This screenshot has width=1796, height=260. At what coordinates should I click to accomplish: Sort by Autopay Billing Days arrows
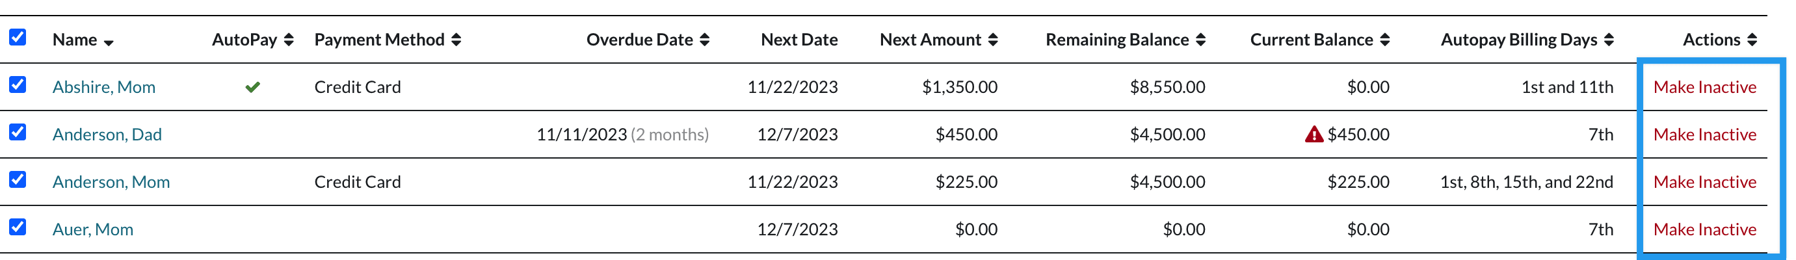click(1609, 40)
